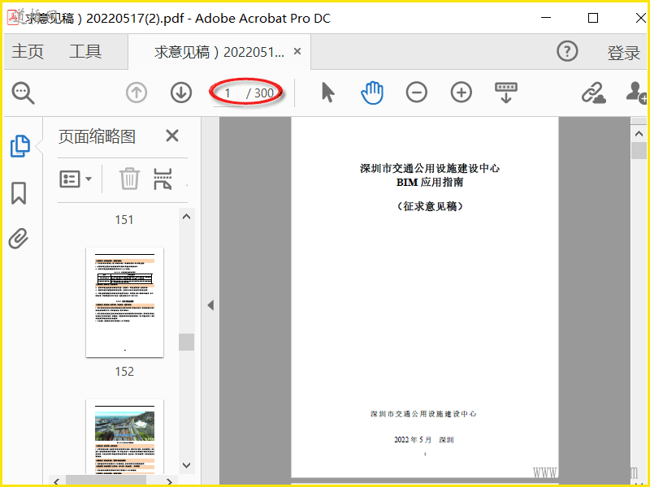Open the share with others icon
The height and width of the screenshot is (487, 650).
coord(636,93)
